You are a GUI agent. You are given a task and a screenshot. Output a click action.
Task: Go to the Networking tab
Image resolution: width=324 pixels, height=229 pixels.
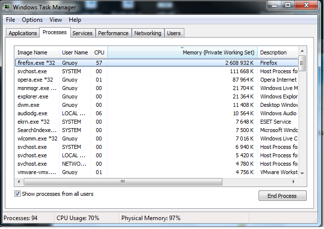click(148, 33)
